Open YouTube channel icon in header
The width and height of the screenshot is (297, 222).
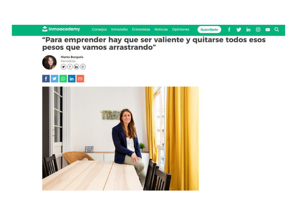tap(268, 30)
